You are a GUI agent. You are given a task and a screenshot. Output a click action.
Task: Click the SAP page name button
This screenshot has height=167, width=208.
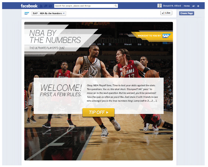(x=35, y=13)
